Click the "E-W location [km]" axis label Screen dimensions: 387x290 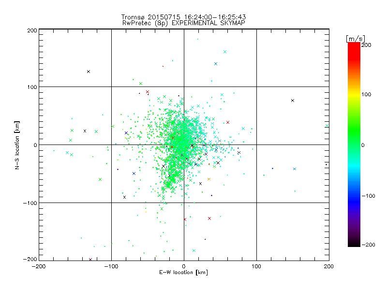(183, 272)
